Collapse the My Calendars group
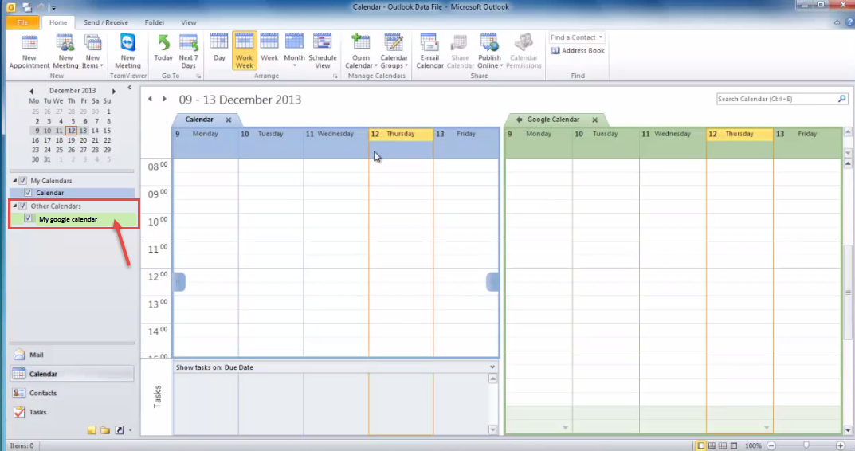The width and height of the screenshot is (855, 451). (x=14, y=181)
